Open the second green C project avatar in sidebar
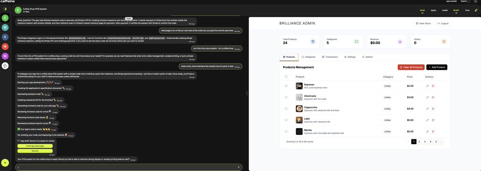Viewport: 481px width, 171px height. click(5, 18)
